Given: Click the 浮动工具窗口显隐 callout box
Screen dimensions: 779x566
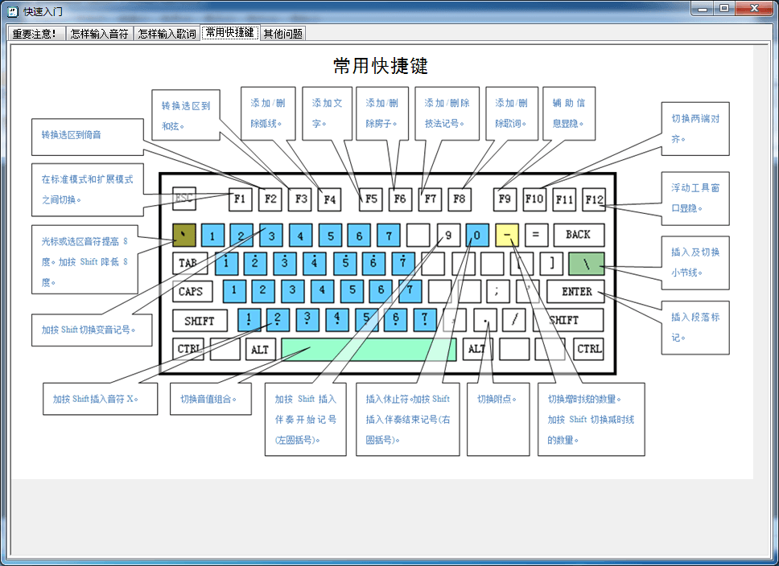Looking at the screenshot, I should coord(695,198).
